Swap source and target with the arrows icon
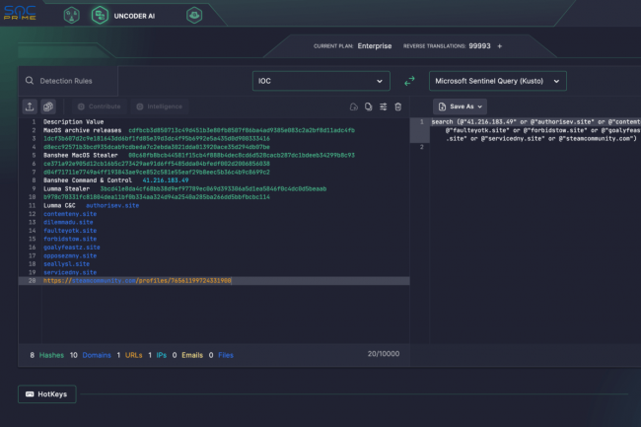Screen dimensions: 641x427 [409, 81]
